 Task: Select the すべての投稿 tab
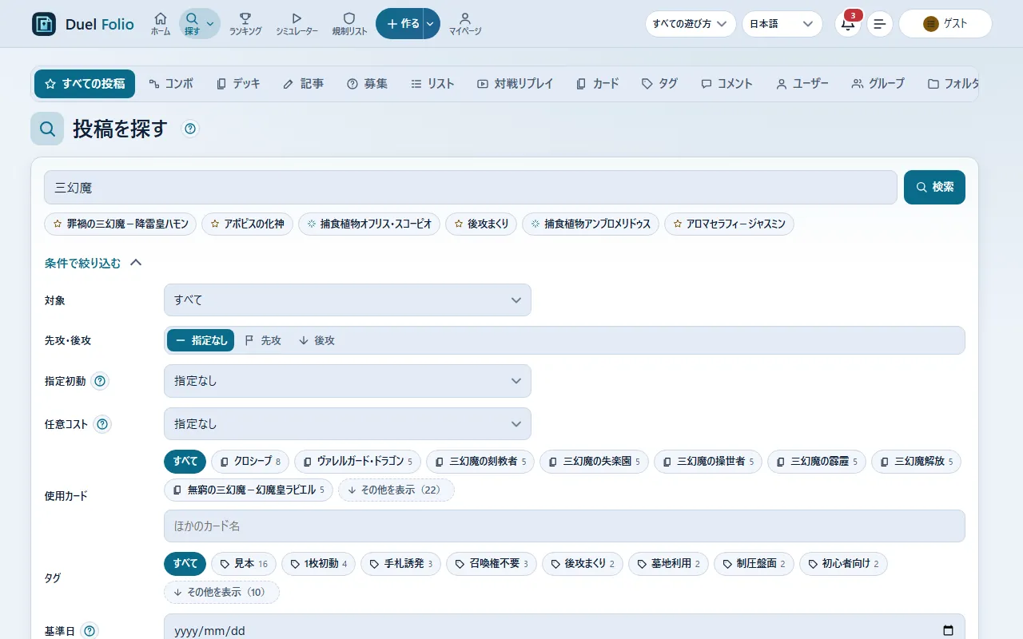tap(85, 84)
